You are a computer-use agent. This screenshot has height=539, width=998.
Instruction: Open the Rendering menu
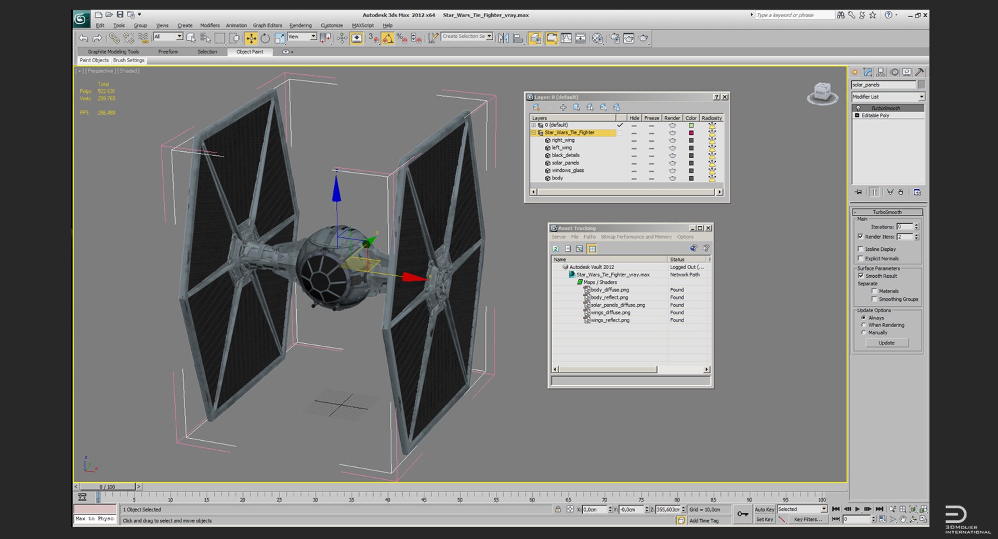300,25
